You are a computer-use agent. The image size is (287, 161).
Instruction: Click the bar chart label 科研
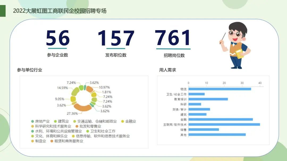click(x=183, y=104)
